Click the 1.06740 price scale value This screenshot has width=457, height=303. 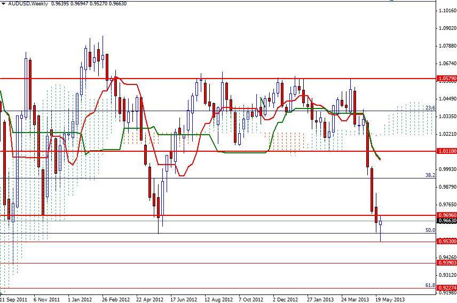tap(447, 63)
